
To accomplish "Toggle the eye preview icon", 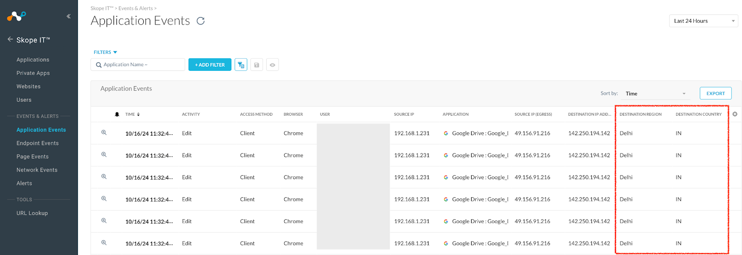I will pyautogui.click(x=273, y=65).
